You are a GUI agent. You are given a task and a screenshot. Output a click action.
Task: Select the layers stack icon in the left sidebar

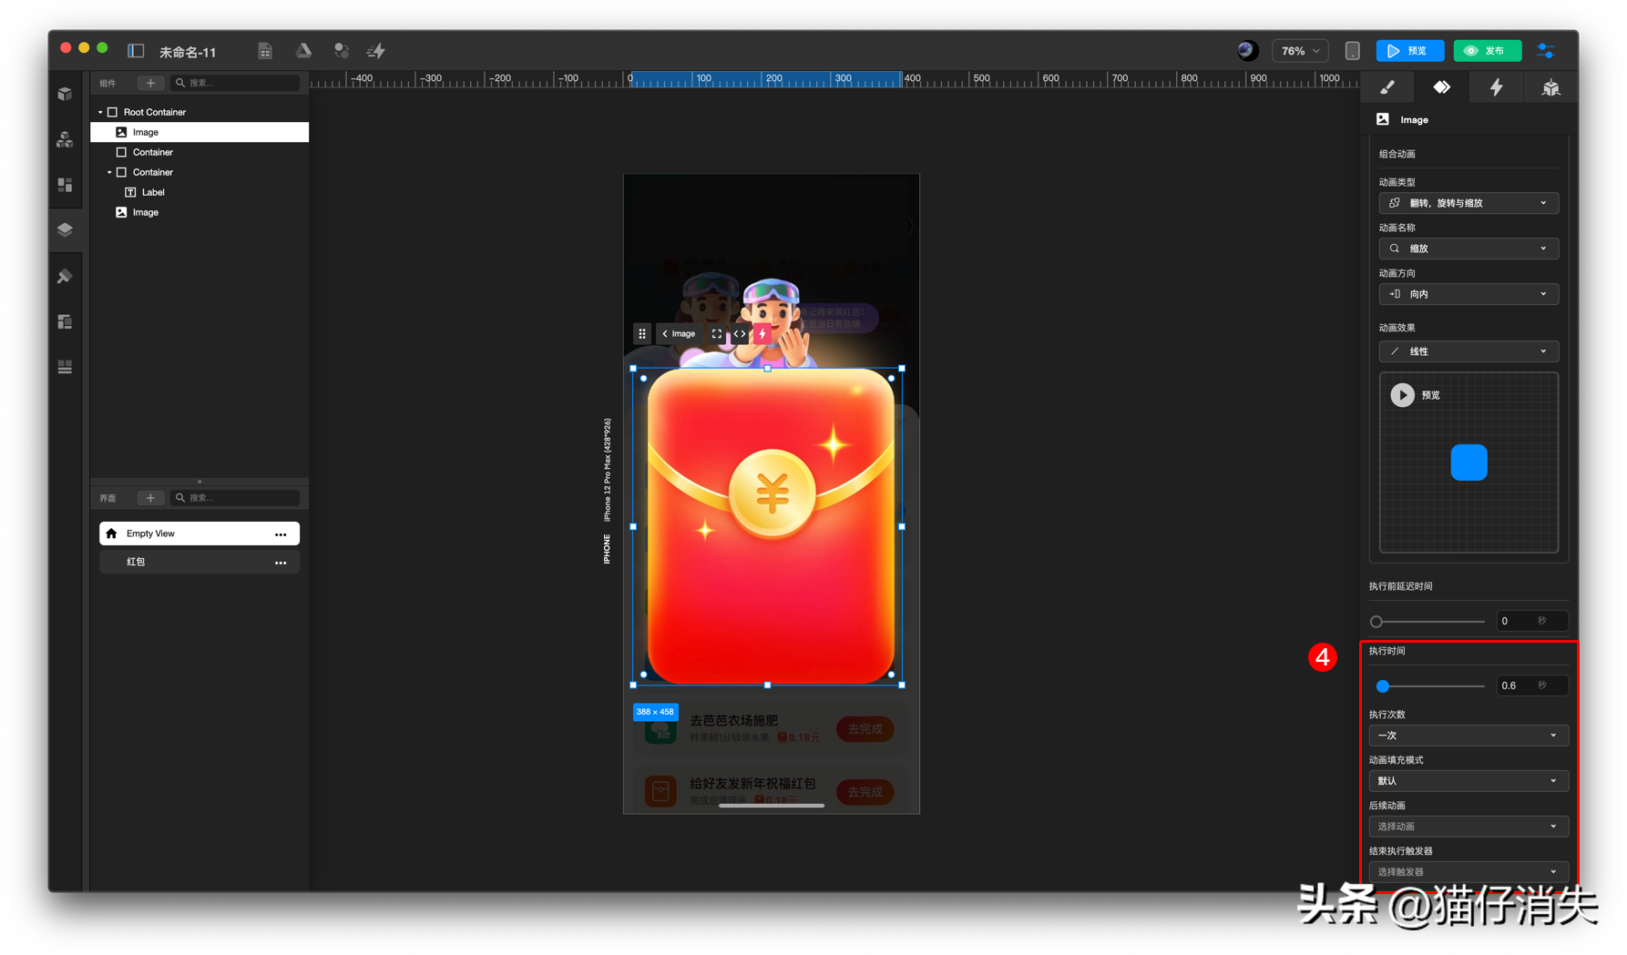(65, 229)
